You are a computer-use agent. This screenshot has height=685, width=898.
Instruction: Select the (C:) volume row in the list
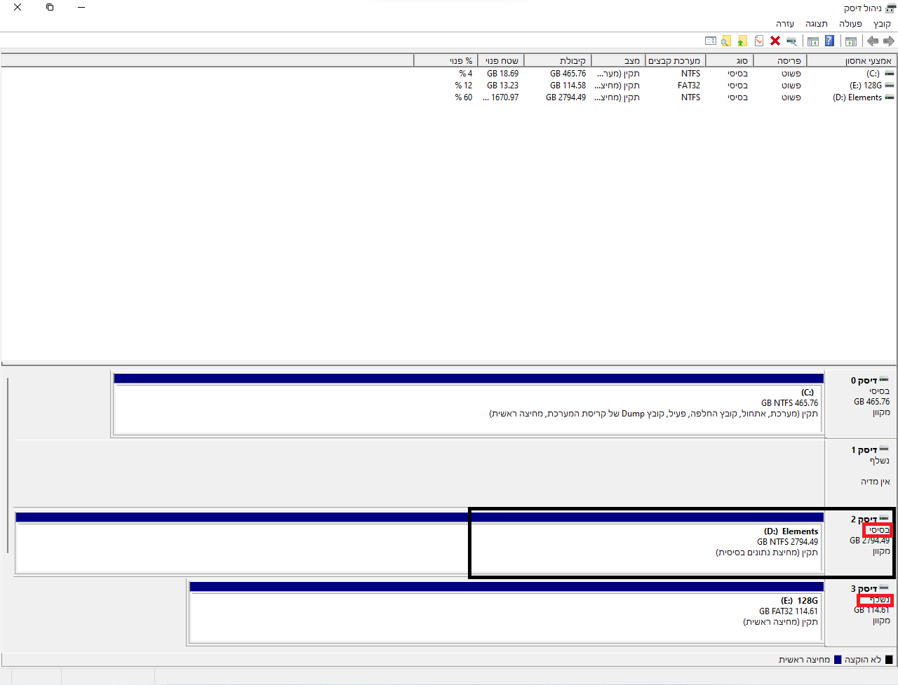(x=657, y=74)
